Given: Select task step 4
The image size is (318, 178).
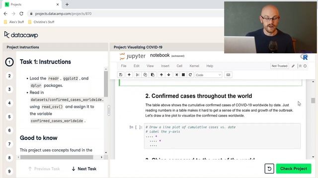Looking at the screenshot, I should (9, 103).
